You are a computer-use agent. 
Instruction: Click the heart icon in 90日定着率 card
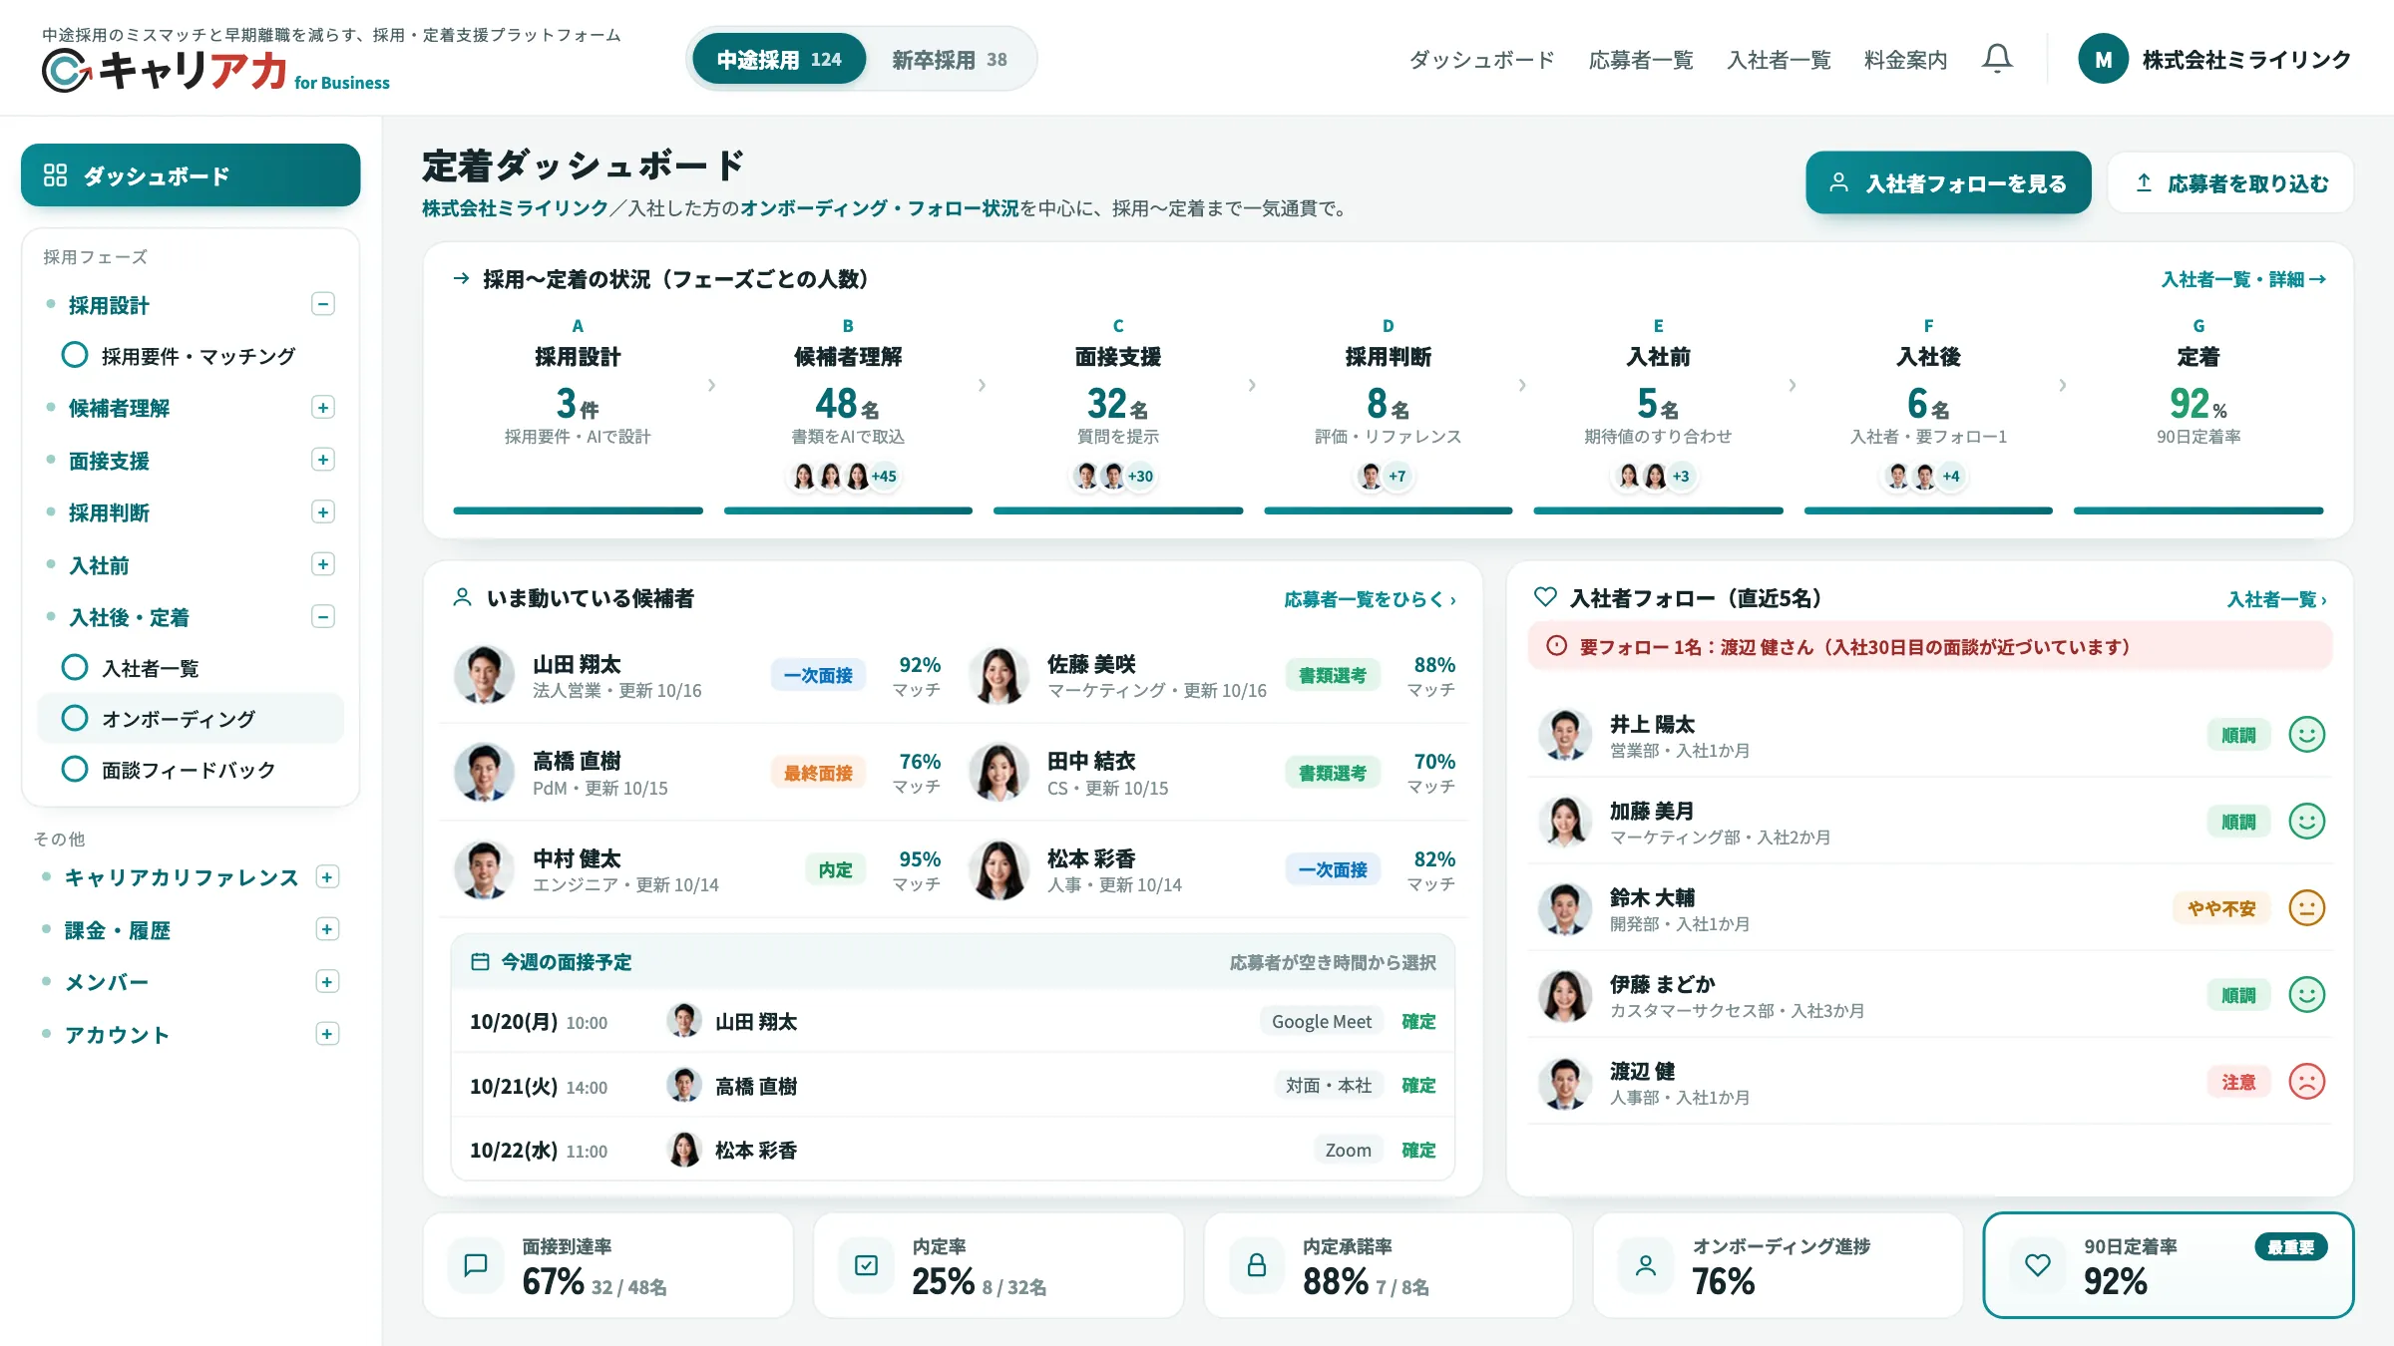[2038, 1265]
